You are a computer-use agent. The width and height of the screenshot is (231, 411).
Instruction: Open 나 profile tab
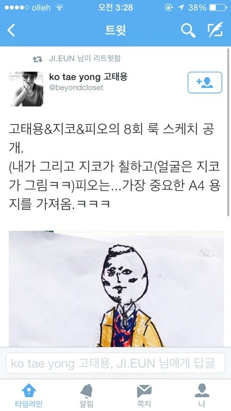[202, 395]
